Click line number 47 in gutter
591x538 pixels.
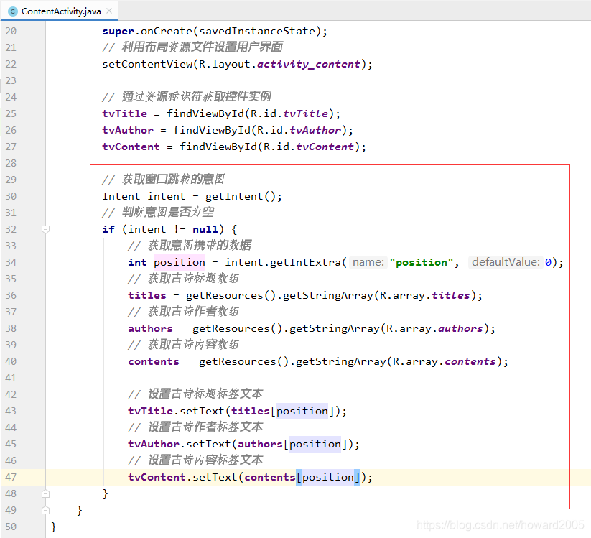pyautogui.click(x=11, y=477)
